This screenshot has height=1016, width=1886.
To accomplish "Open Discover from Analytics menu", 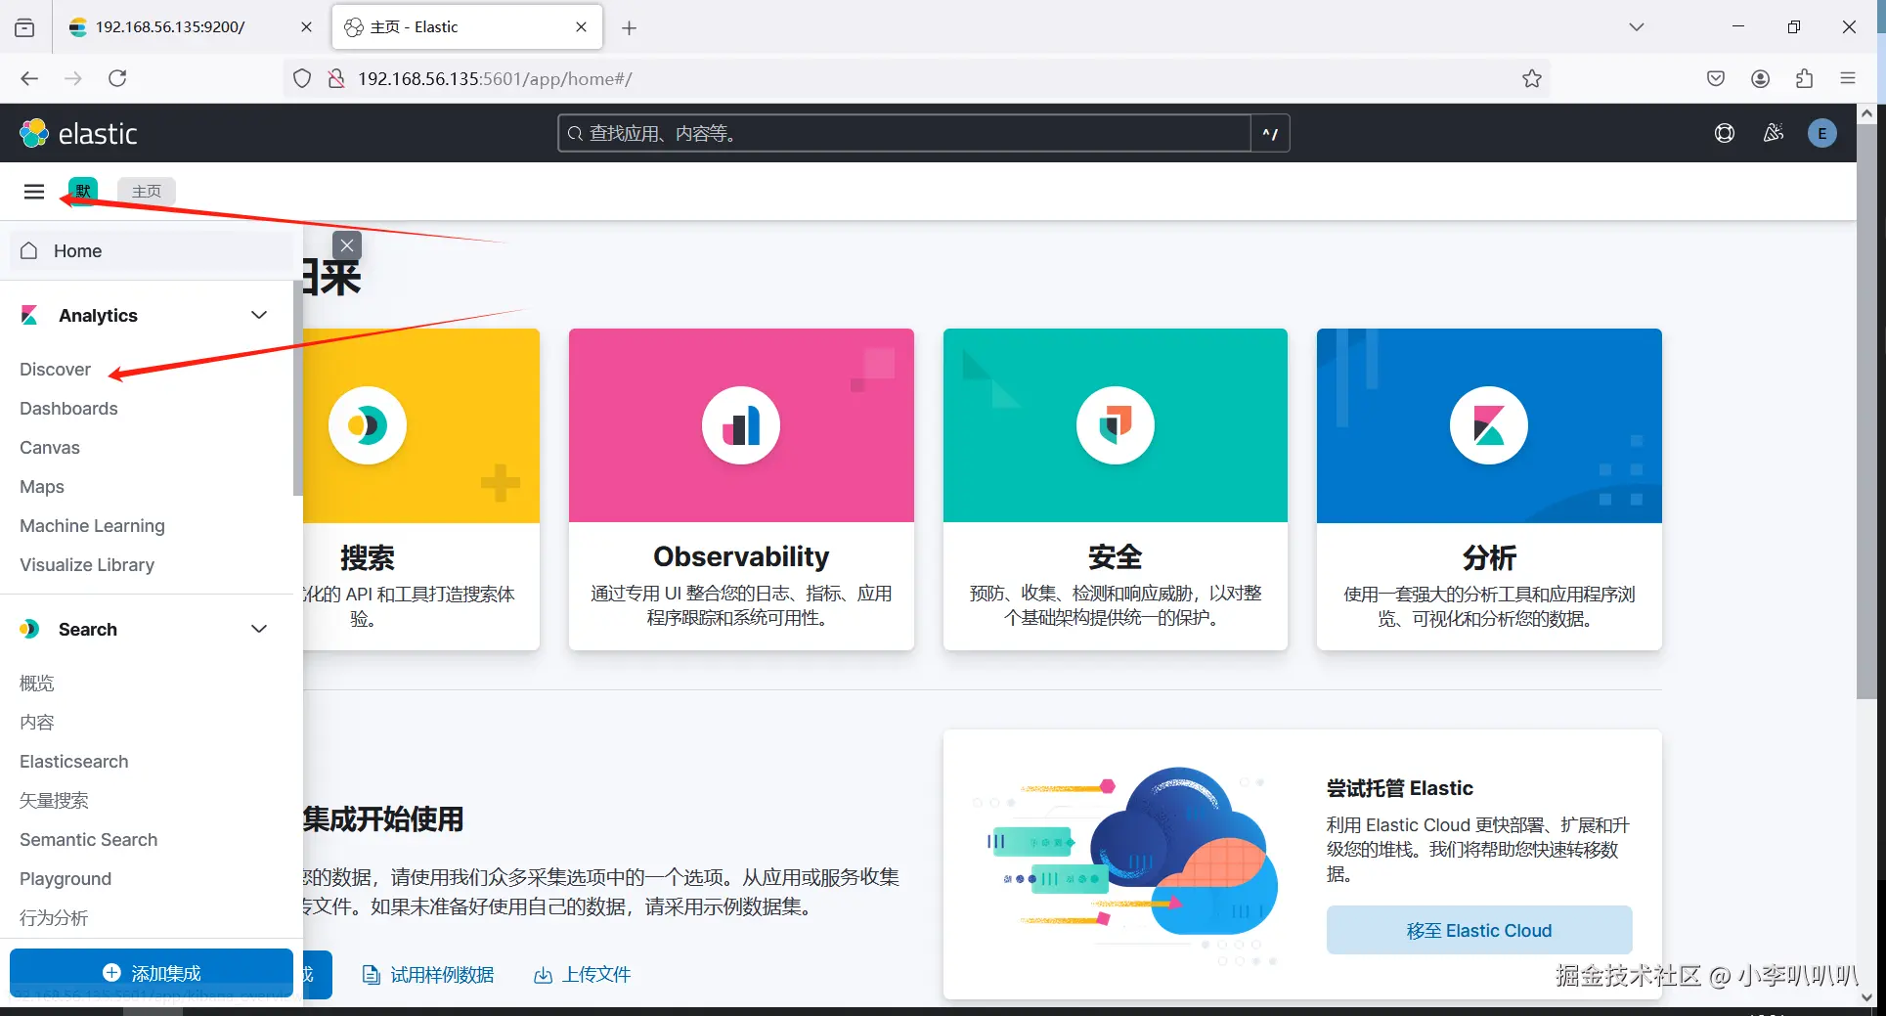I will 55,369.
